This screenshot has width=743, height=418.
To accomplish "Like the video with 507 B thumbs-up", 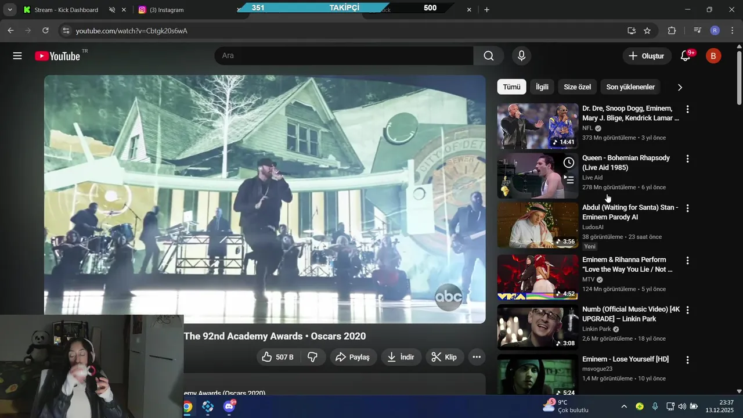I will tap(277, 357).
